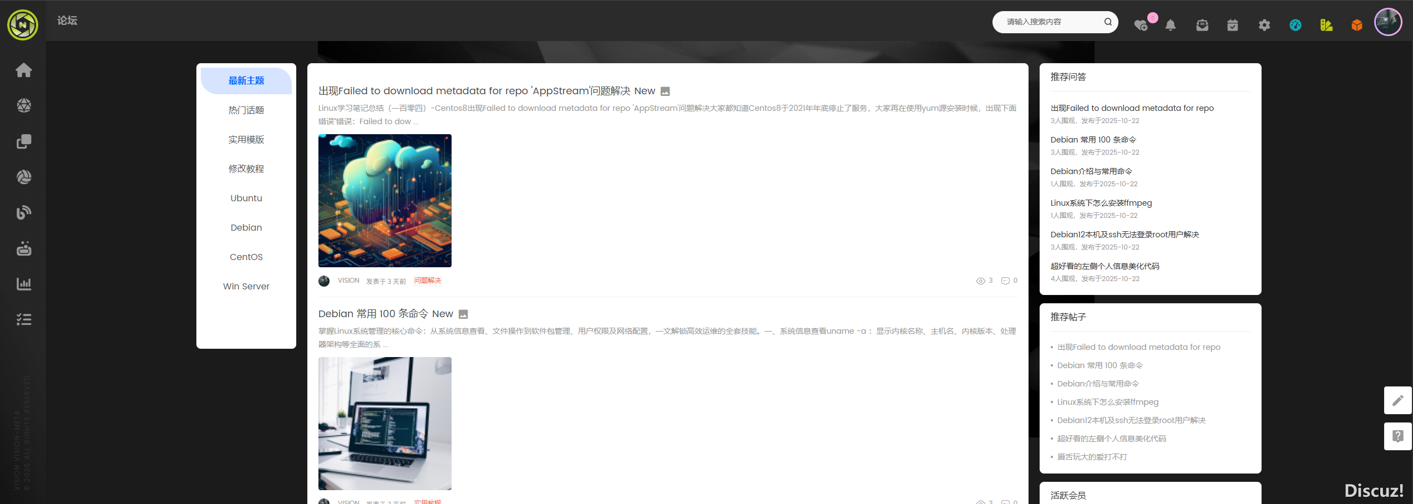1413x504 pixels.
Task: Click the home icon in left sidebar
Action: click(x=23, y=70)
